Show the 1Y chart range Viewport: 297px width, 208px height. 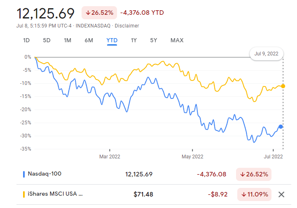coord(134,40)
